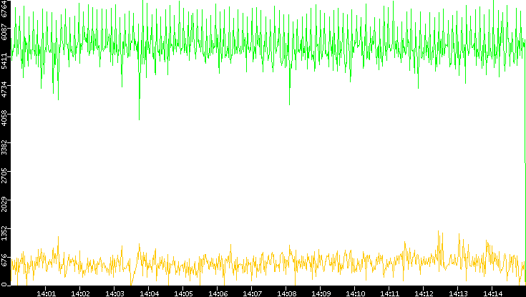The height and width of the screenshot is (297, 526).
Task: Click the 14:07 time axis label
Action: 252,294
